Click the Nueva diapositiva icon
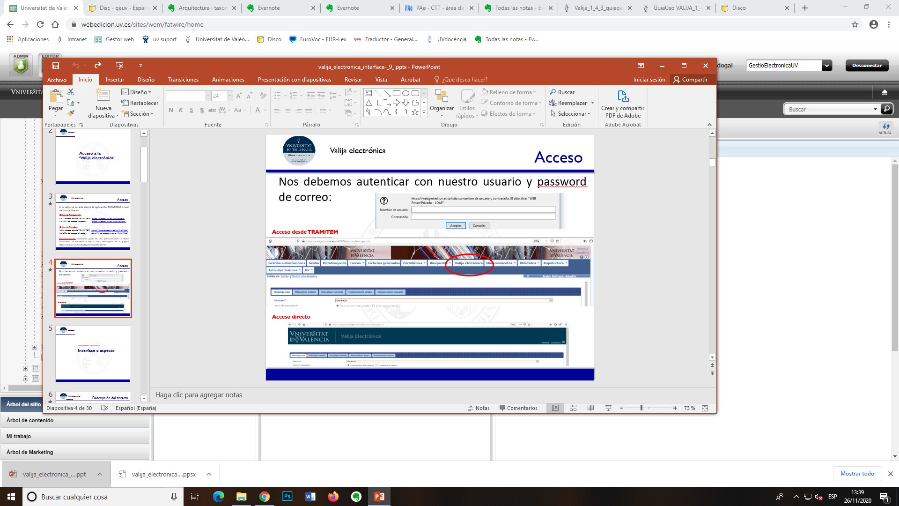899x506 pixels. click(103, 96)
